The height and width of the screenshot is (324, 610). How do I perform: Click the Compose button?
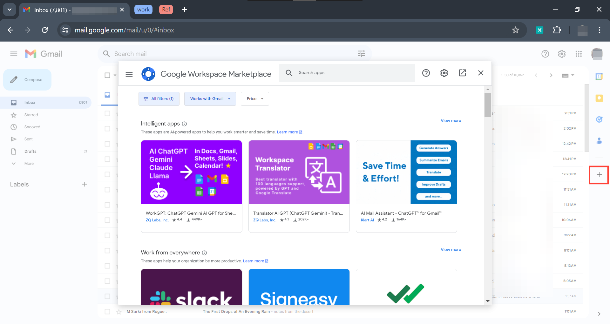coord(27,80)
